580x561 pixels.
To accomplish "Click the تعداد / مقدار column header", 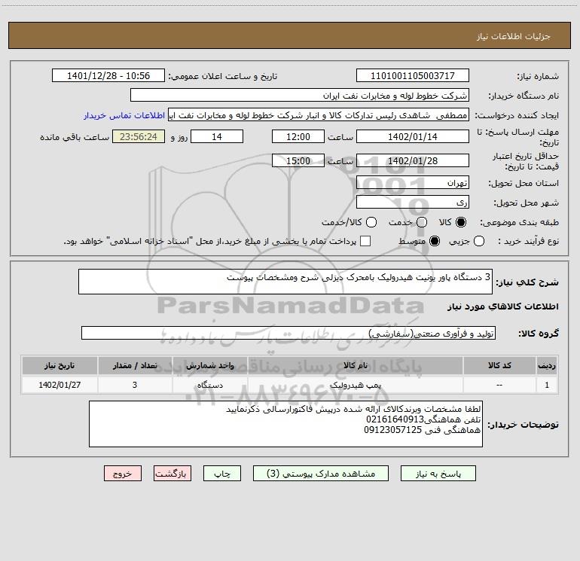I will coord(135,365).
